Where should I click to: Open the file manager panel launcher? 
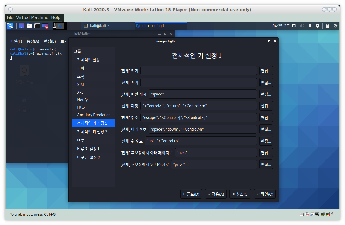pyautogui.click(x=29, y=26)
